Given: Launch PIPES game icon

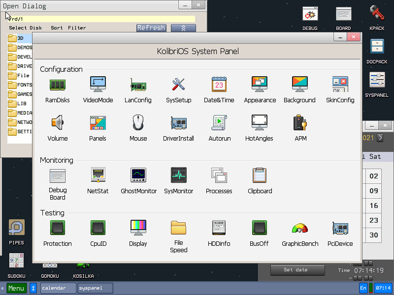Looking at the screenshot, I should (x=17, y=227).
